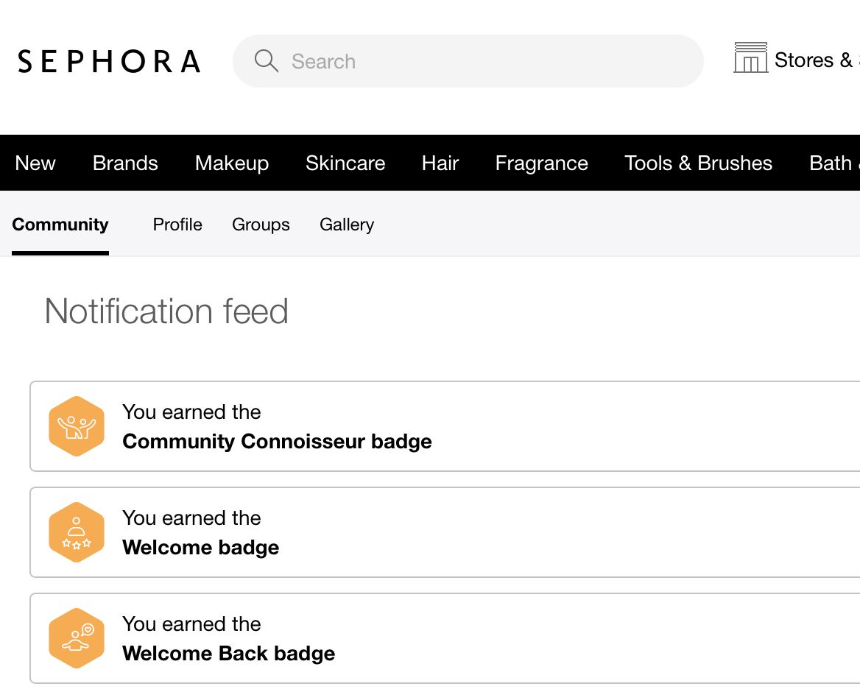The height and width of the screenshot is (692, 860).
Task: Open the Makeup menu
Action: [232, 163]
